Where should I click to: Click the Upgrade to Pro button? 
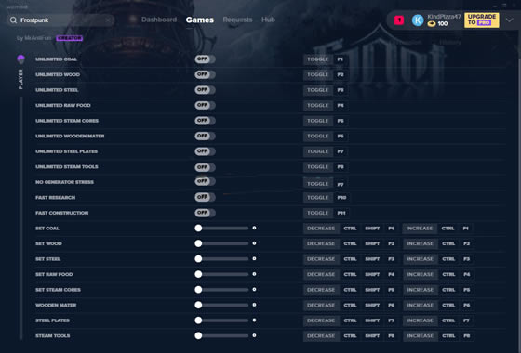tap(482, 20)
